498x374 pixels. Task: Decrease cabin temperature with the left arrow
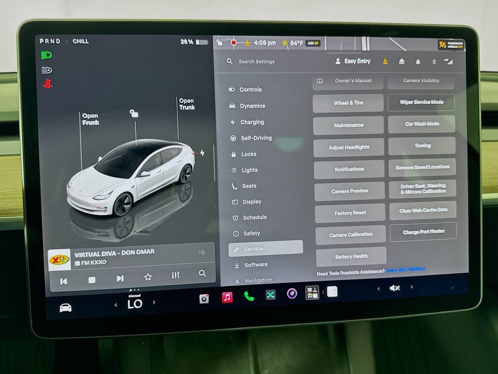pyautogui.click(x=116, y=305)
